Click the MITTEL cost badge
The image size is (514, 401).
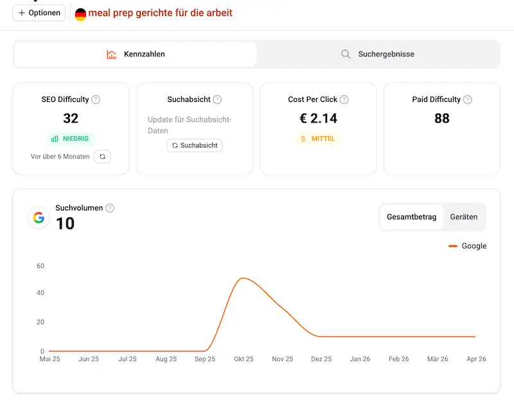[x=318, y=139]
